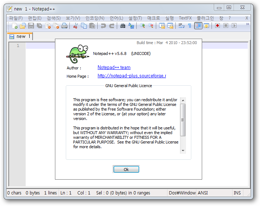This screenshot has width=260, height=206.
Task: Expand the toolbar overflow chevron
Action: point(247,24)
